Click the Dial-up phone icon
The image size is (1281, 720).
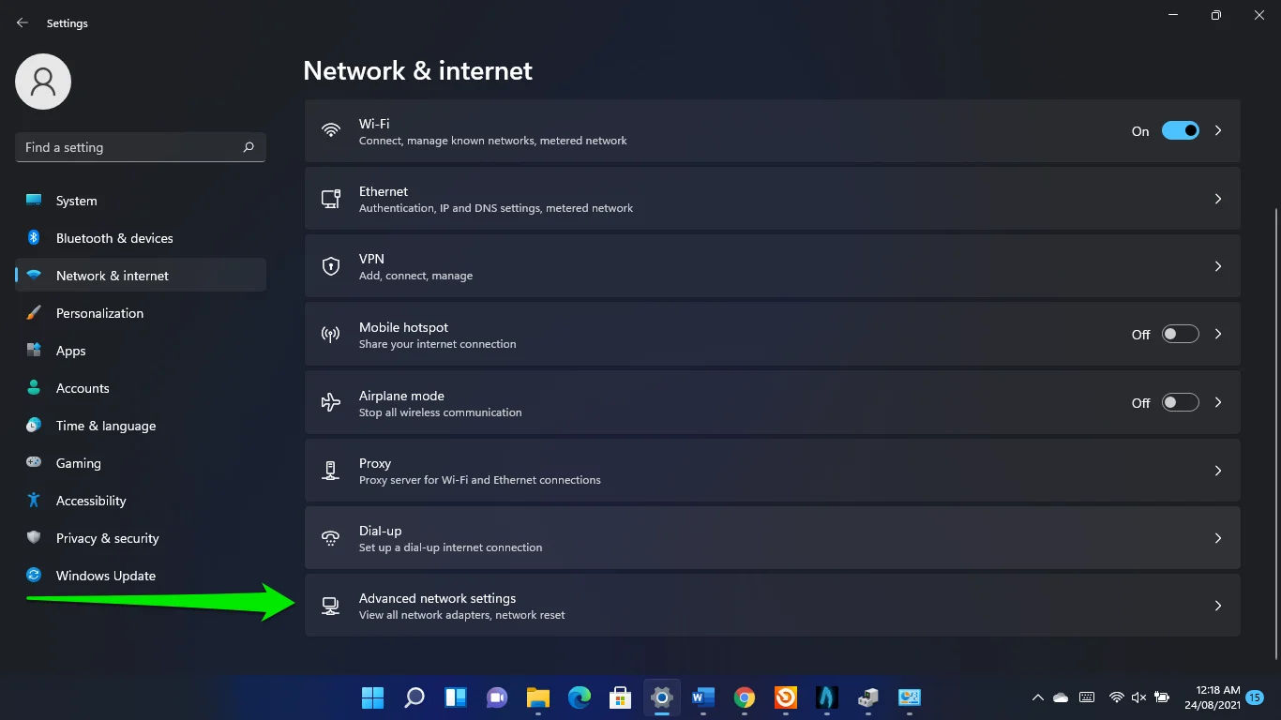tap(331, 538)
